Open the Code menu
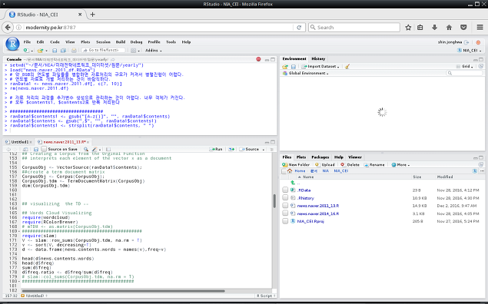 pyautogui.click(x=55, y=42)
